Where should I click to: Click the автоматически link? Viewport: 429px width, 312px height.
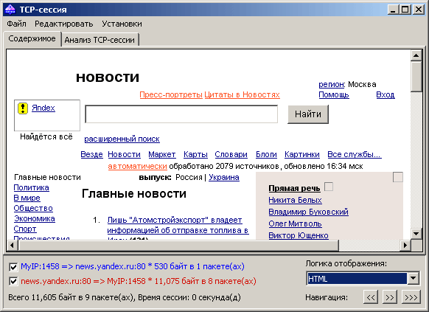click(137, 166)
